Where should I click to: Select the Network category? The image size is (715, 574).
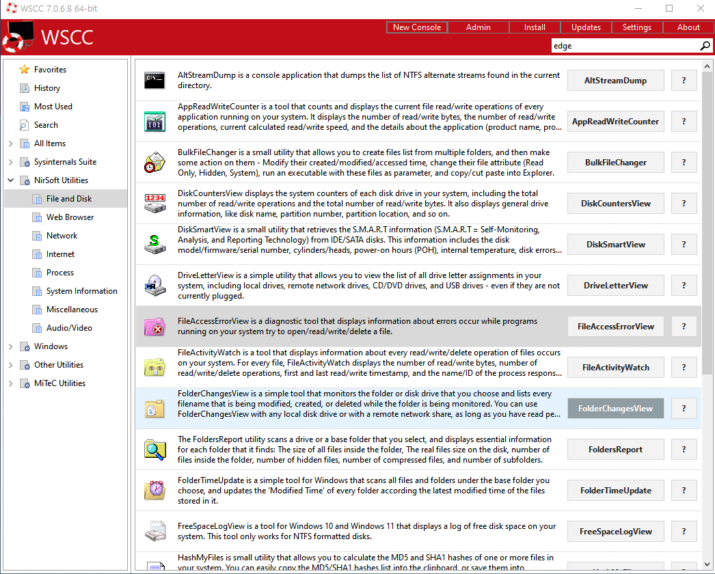click(x=62, y=236)
